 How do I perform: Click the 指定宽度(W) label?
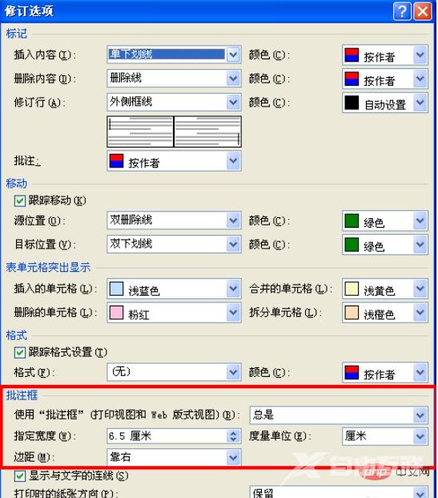coord(45,436)
